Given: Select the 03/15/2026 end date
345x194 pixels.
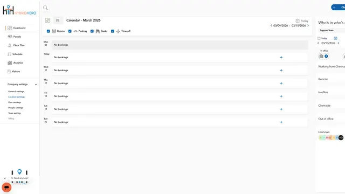Looking at the screenshot, I should tap(299, 25).
